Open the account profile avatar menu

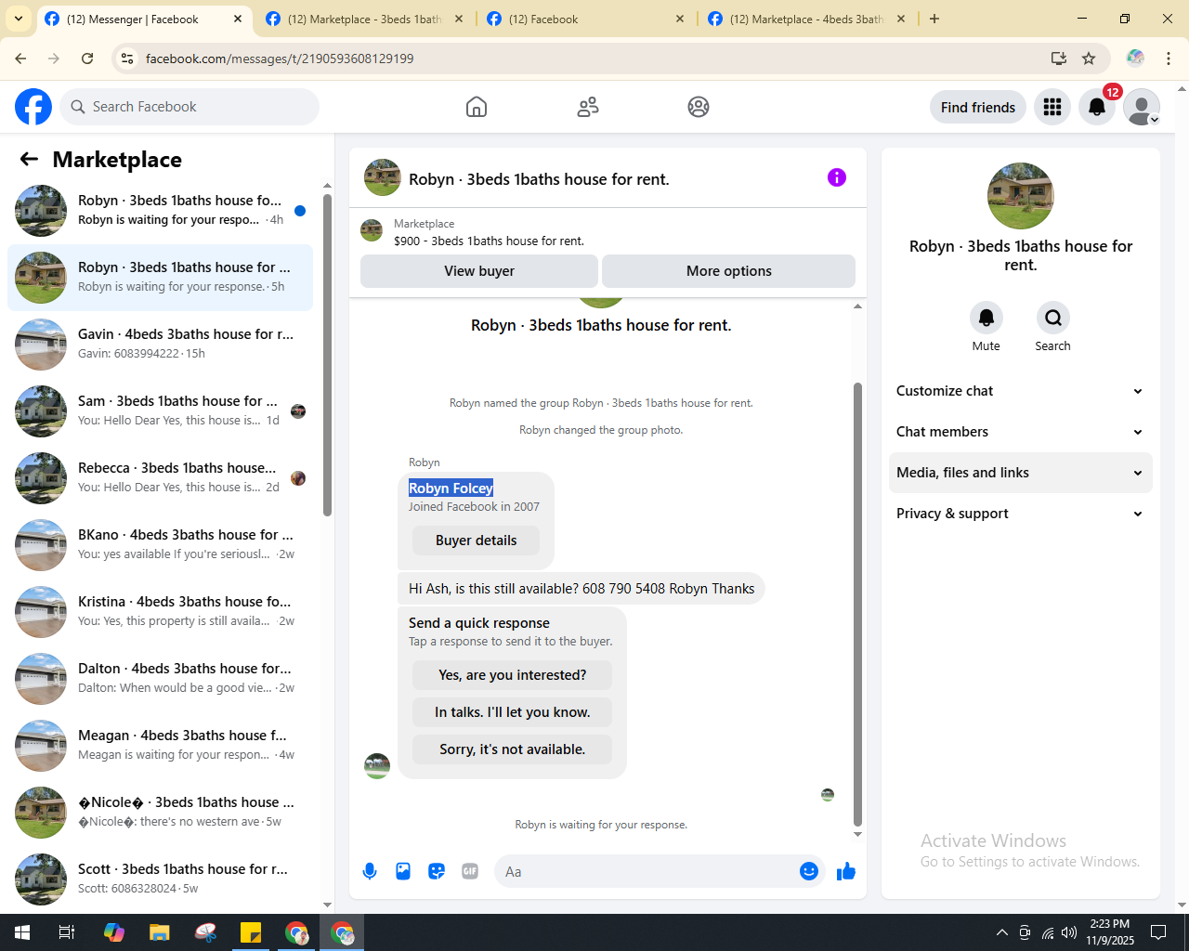(1142, 107)
